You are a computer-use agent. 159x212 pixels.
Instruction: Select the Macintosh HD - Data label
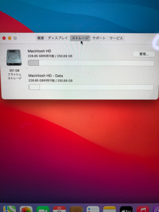[46, 76]
